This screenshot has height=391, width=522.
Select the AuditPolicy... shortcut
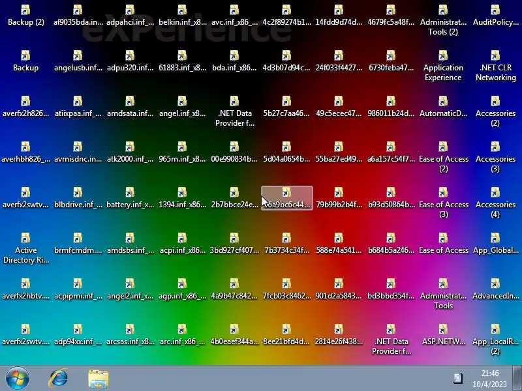click(495, 15)
